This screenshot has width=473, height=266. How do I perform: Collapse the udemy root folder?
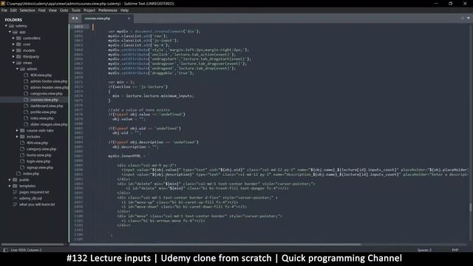pyautogui.click(x=6, y=26)
